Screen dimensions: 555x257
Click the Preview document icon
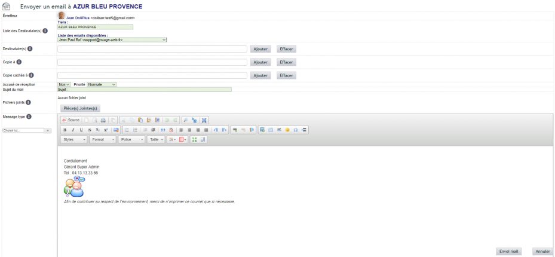[x=95, y=120]
